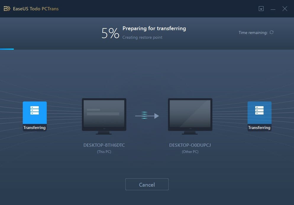Select the This PC monitor icon
This screenshot has height=205, width=294.
pos(104,116)
